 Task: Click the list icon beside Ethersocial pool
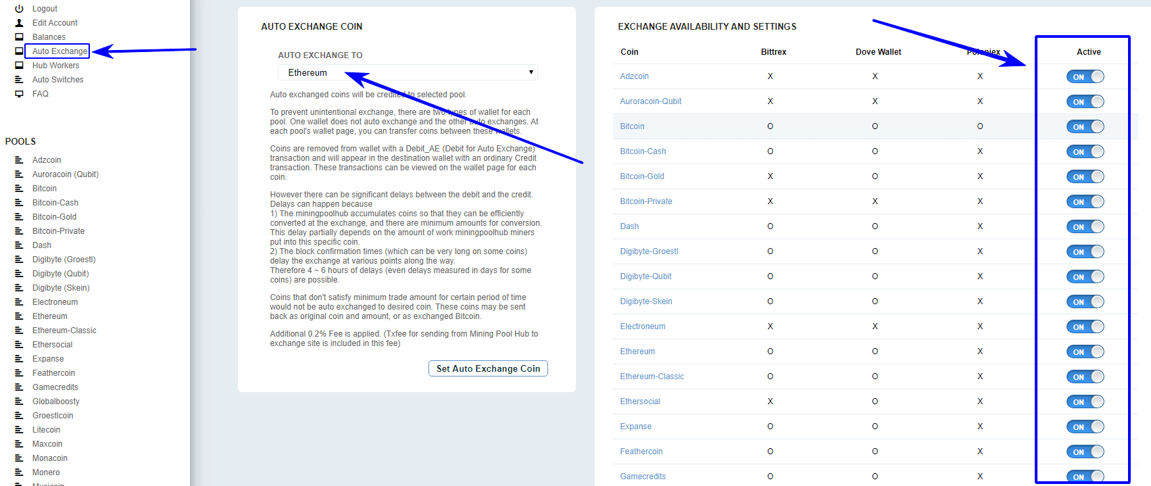19,345
